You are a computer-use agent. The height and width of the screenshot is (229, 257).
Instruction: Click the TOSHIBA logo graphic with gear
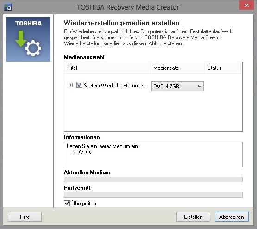tap(28, 39)
